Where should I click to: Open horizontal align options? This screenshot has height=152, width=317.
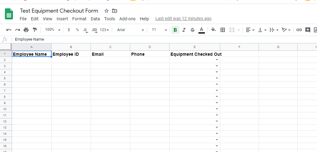click(x=250, y=30)
